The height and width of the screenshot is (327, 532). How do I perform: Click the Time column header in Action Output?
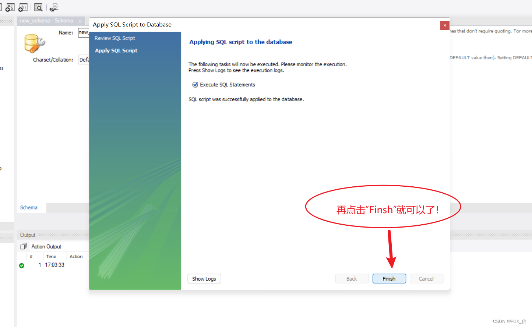[x=51, y=256]
